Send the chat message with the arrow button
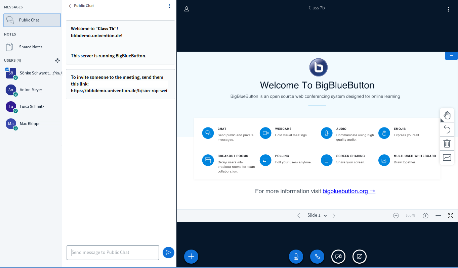This screenshot has width=458, height=268. coord(168,253)
